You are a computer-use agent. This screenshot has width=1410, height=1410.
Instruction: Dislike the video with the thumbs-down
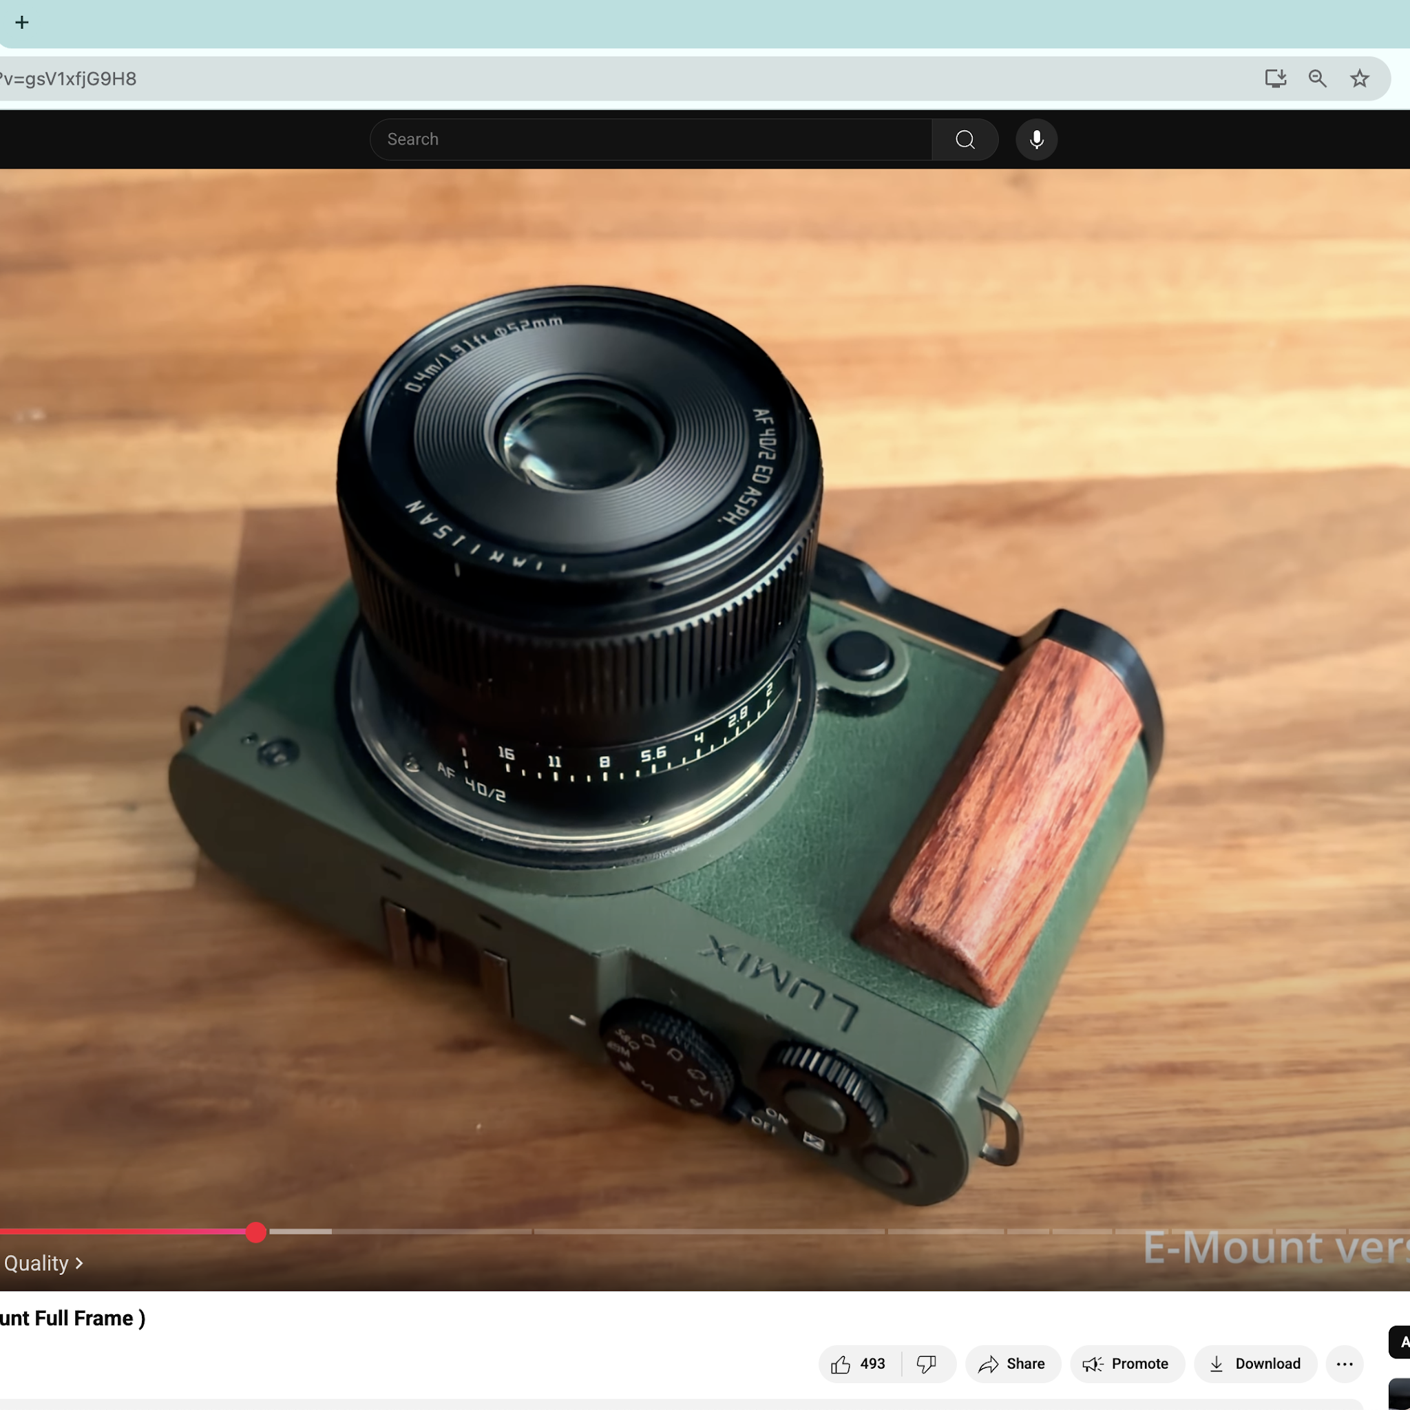927,1364
